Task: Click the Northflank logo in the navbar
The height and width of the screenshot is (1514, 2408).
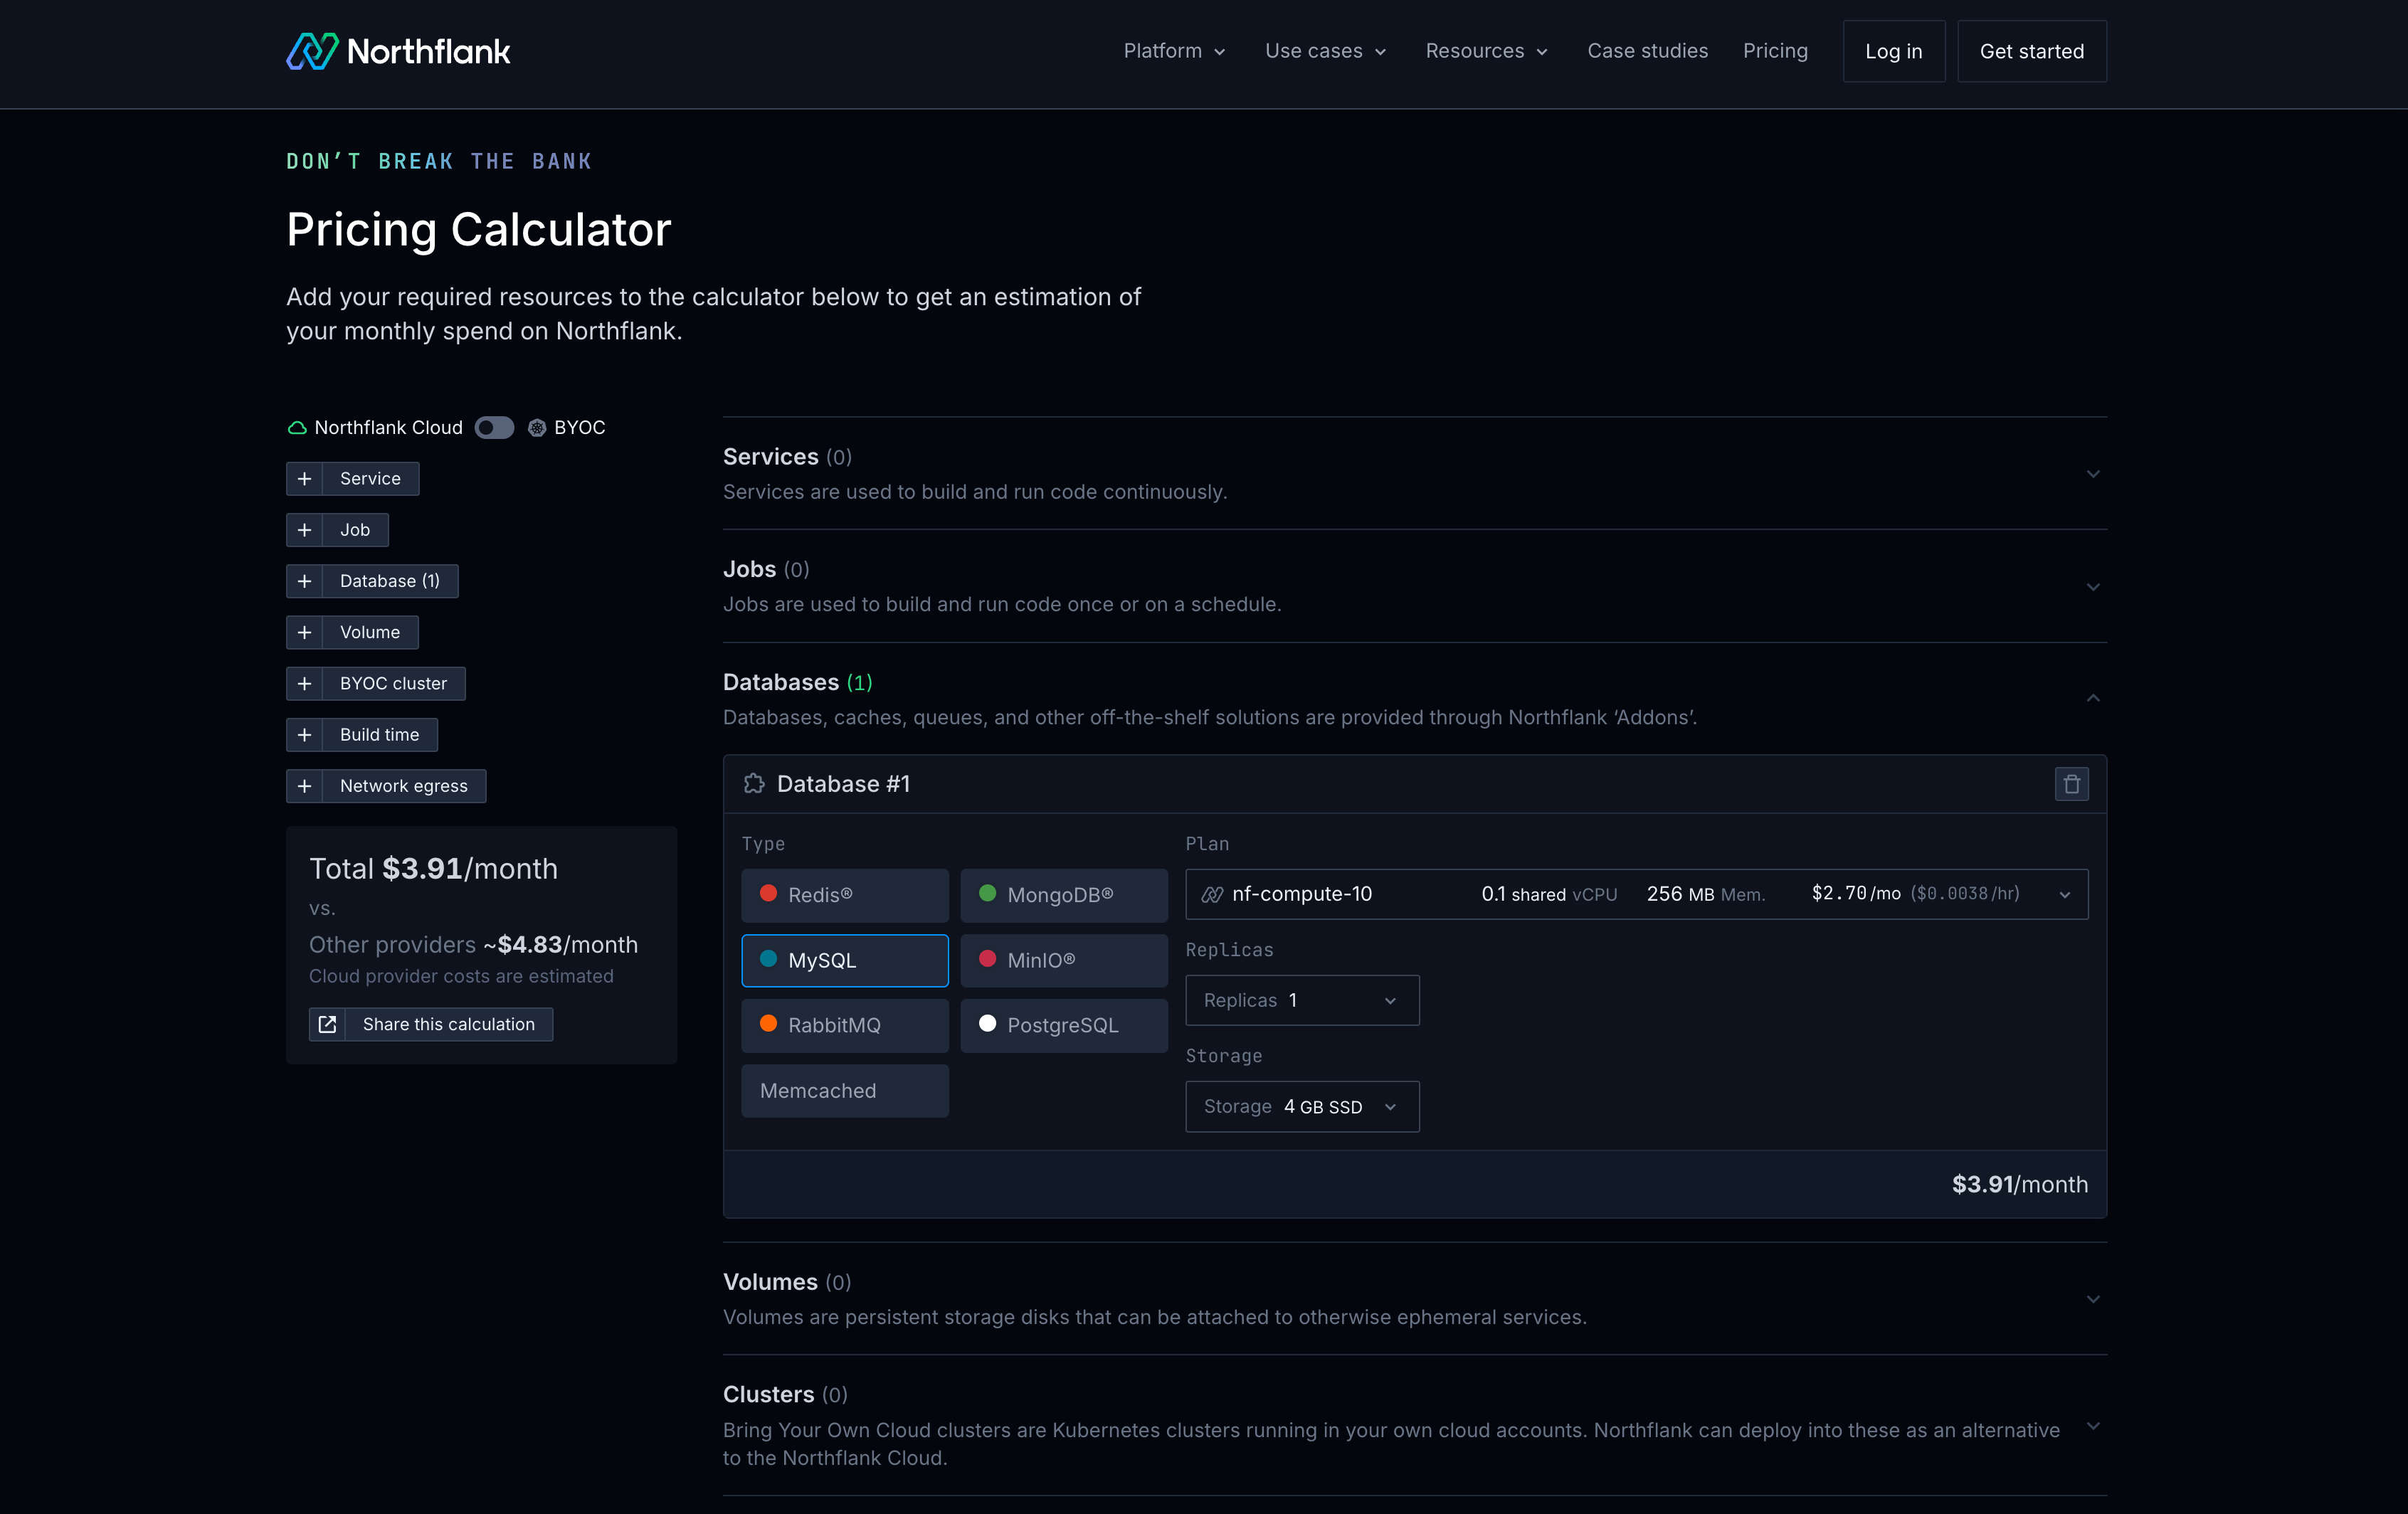Action: point(397,50)
